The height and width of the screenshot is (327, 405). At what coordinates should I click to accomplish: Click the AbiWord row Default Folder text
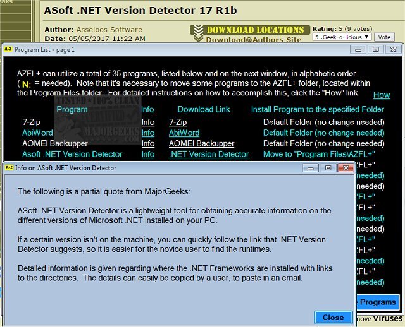click(x=324, y=133)
